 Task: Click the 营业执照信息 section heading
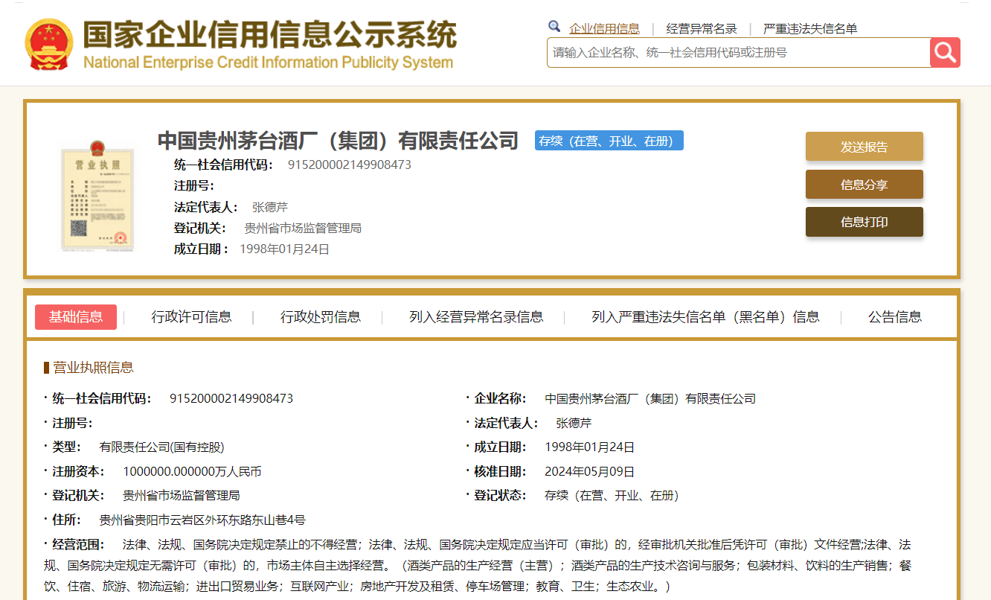[x=93, y=367]
